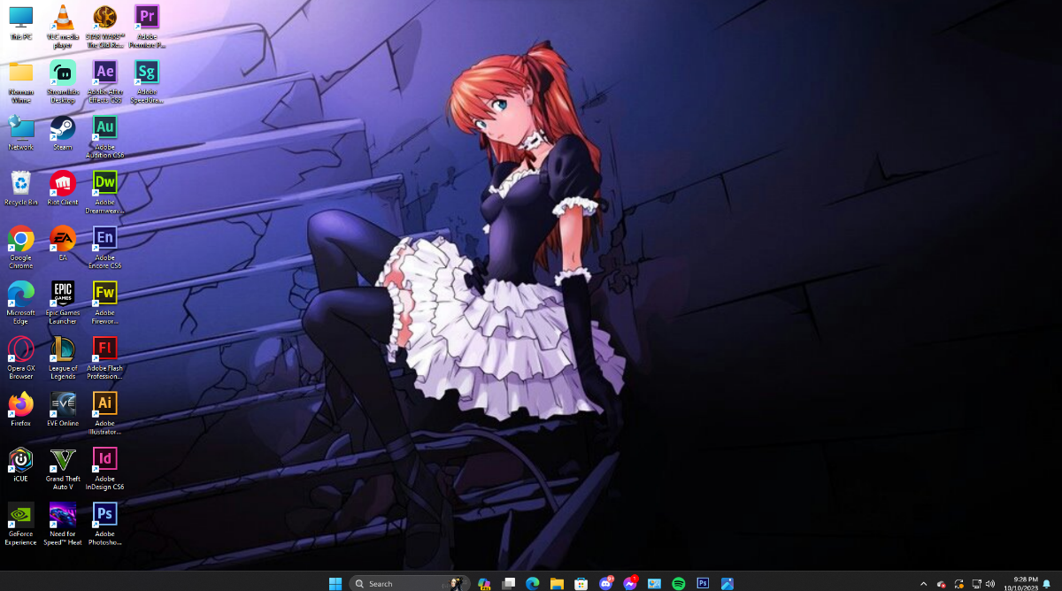1062x591 pixels.
Task: Click the Steam desktop shortcut
Action: 63,128
